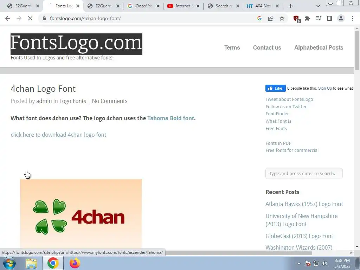The image size is (360, 270).
Task: Open the Font Finder link
Action: [277, 114]
